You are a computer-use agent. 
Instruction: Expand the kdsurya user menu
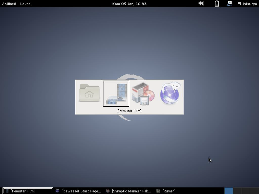pos(250,4)
